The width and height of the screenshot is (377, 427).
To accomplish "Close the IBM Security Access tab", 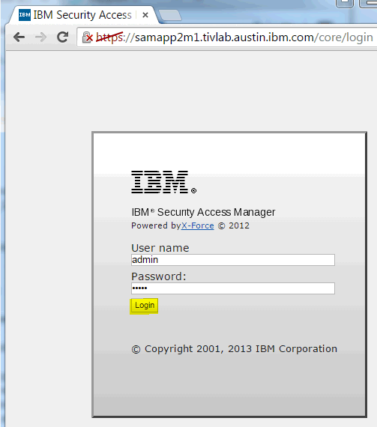I will (x=145, y=15).
